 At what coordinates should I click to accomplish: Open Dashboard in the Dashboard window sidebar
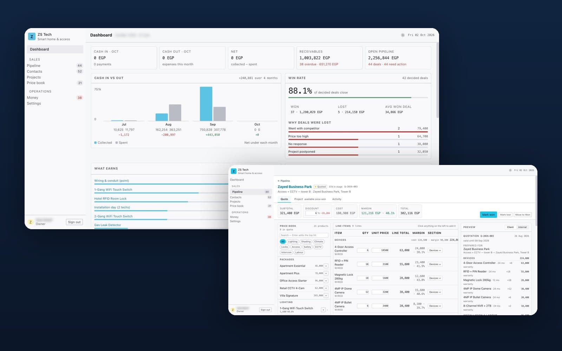[x=55, y=49]
